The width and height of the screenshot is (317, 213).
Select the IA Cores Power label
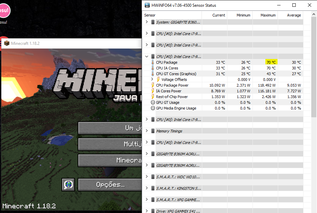(x=168, y=91)
